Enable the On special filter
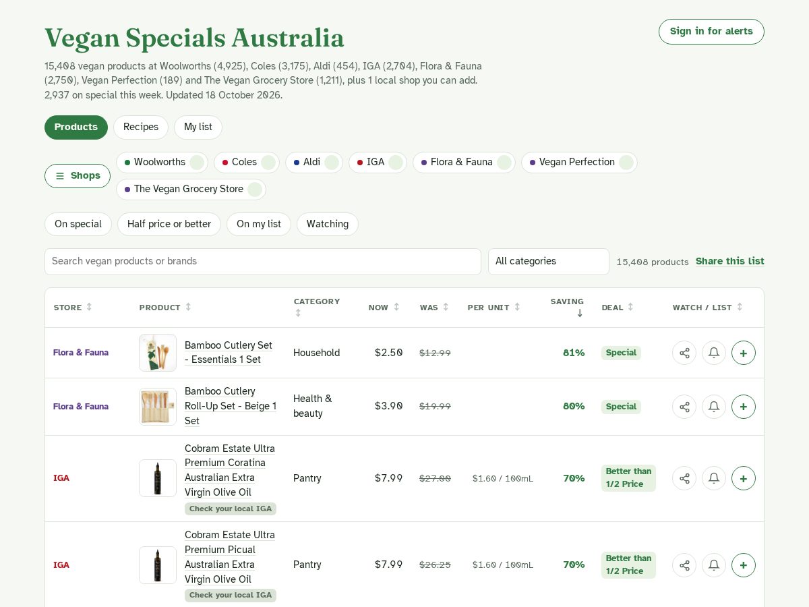 point(78,225)
